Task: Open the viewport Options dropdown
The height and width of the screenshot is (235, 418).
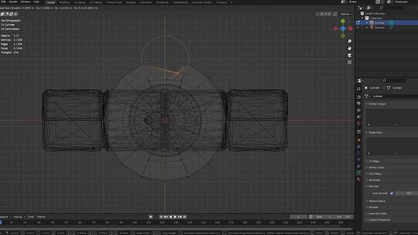Action: [x=346, y=14]
